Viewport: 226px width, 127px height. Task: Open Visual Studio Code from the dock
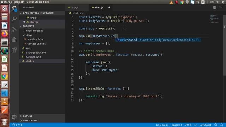5,93
